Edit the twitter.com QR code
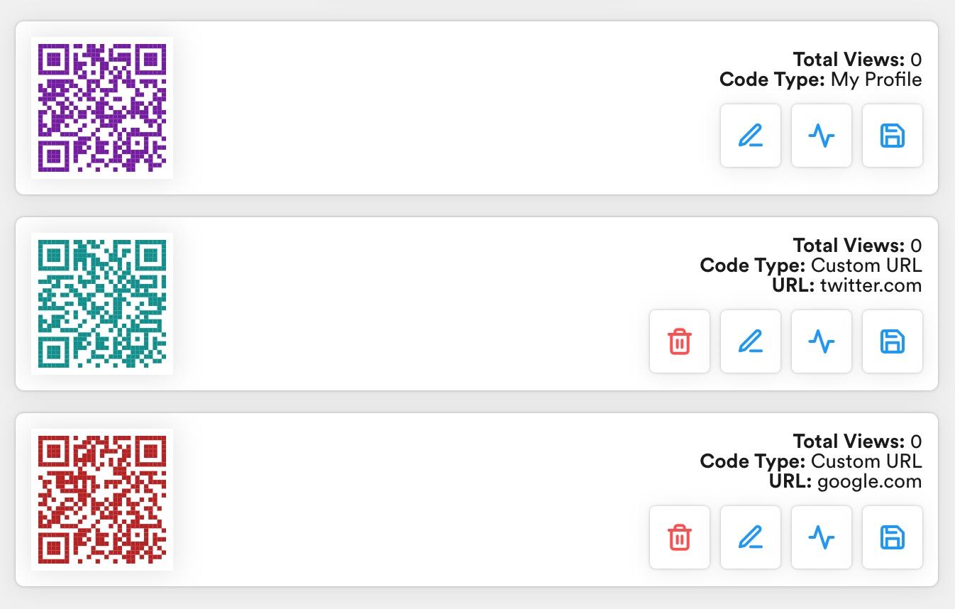Screen dimensions: 955x609 750,341
